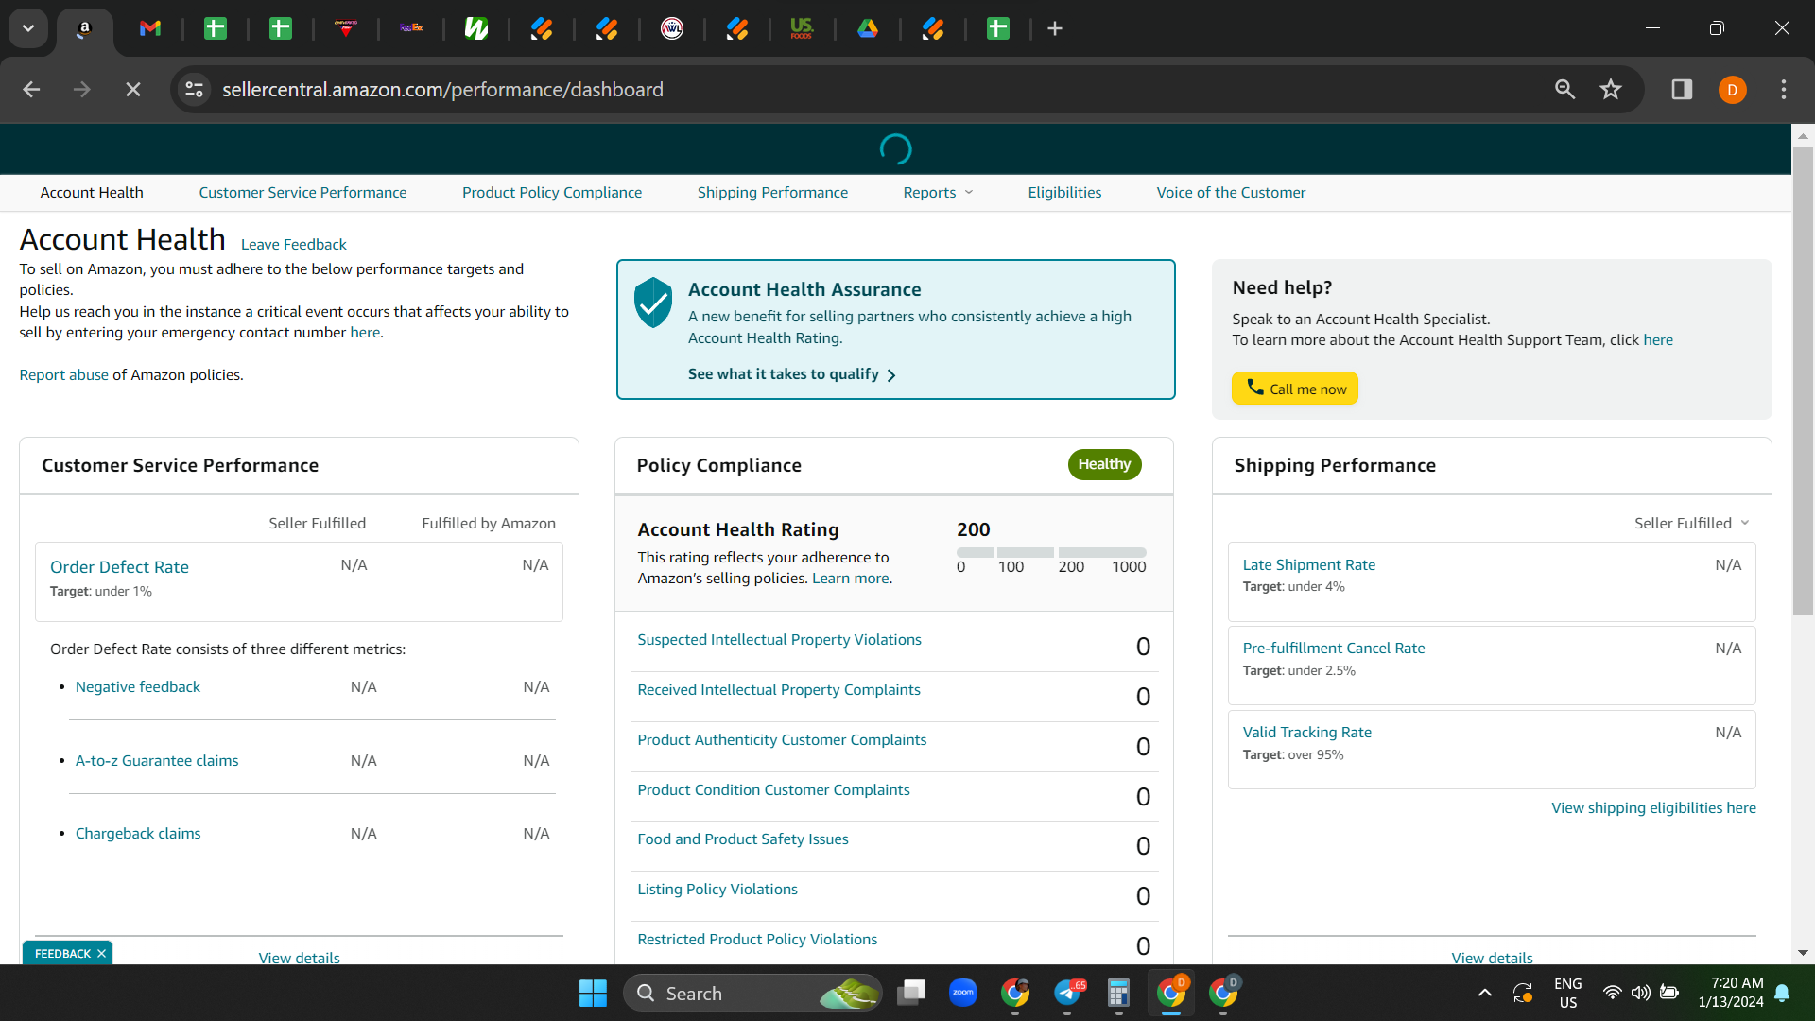Screen dimensions: 1815x1021
Task: Open the Order Defect Rate link
Action: point(119,566)
